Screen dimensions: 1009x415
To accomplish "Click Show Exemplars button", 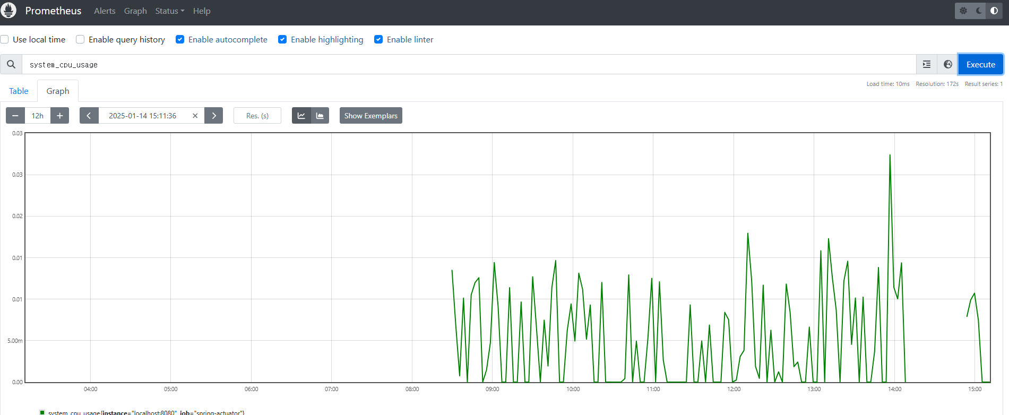I will [x=370, y=116].
